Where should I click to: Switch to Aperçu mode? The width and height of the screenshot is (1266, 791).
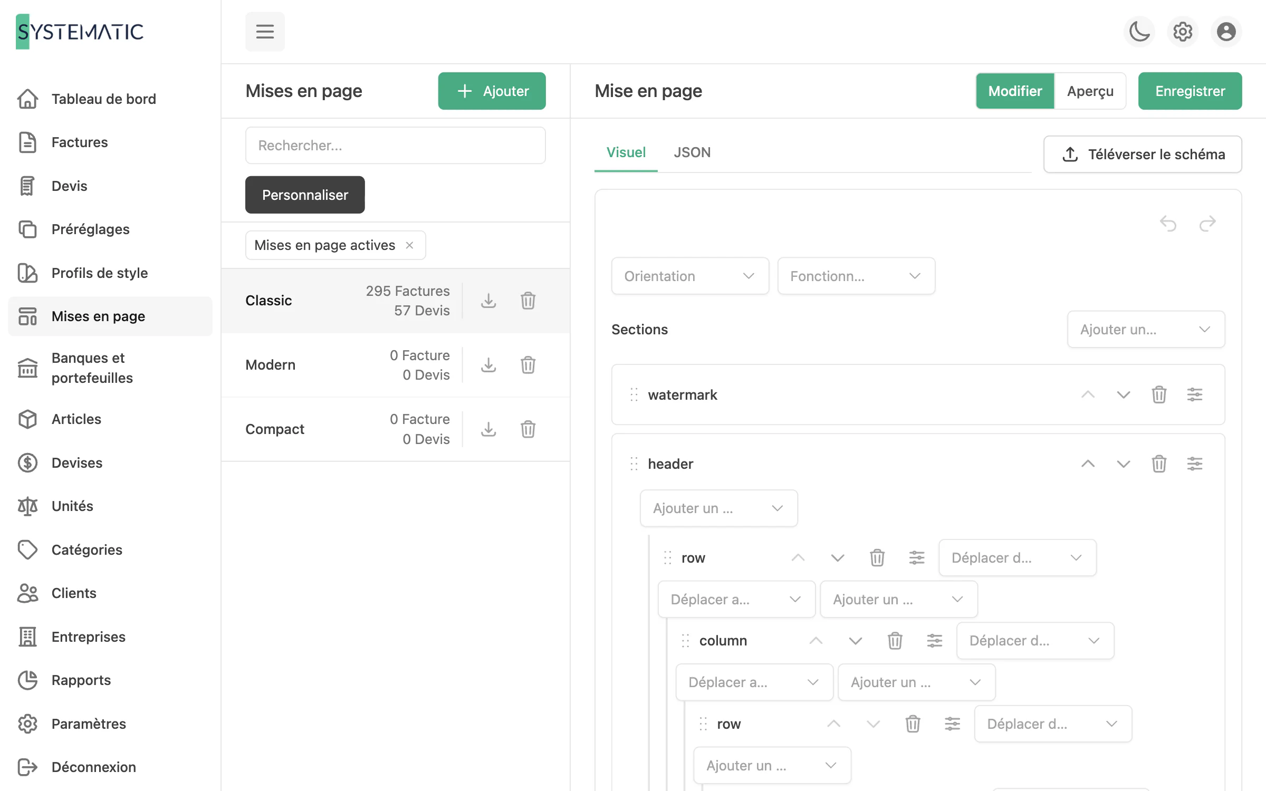tap(1090, 91)
